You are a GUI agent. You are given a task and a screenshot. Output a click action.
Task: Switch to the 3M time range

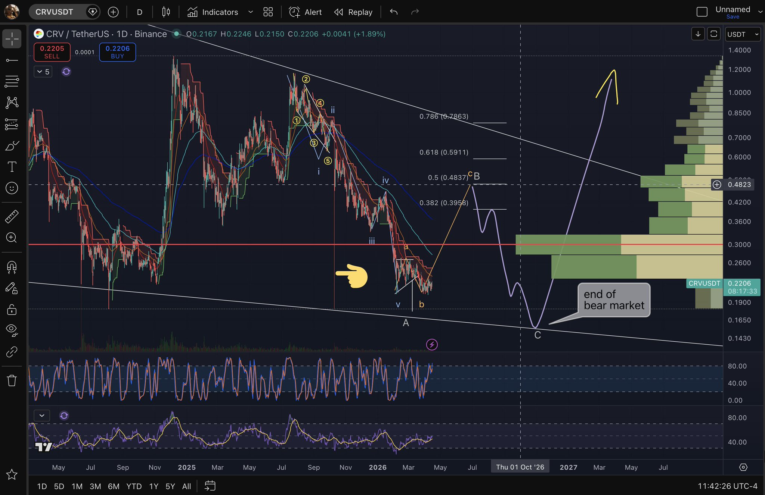pos(95,486)
